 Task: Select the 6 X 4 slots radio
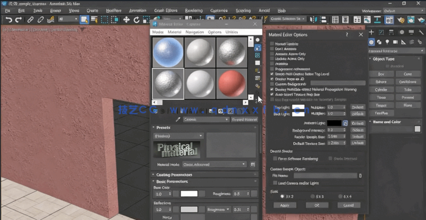click(340, 196)
